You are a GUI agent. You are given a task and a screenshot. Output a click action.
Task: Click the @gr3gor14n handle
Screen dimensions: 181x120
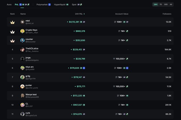pos(30,78)
